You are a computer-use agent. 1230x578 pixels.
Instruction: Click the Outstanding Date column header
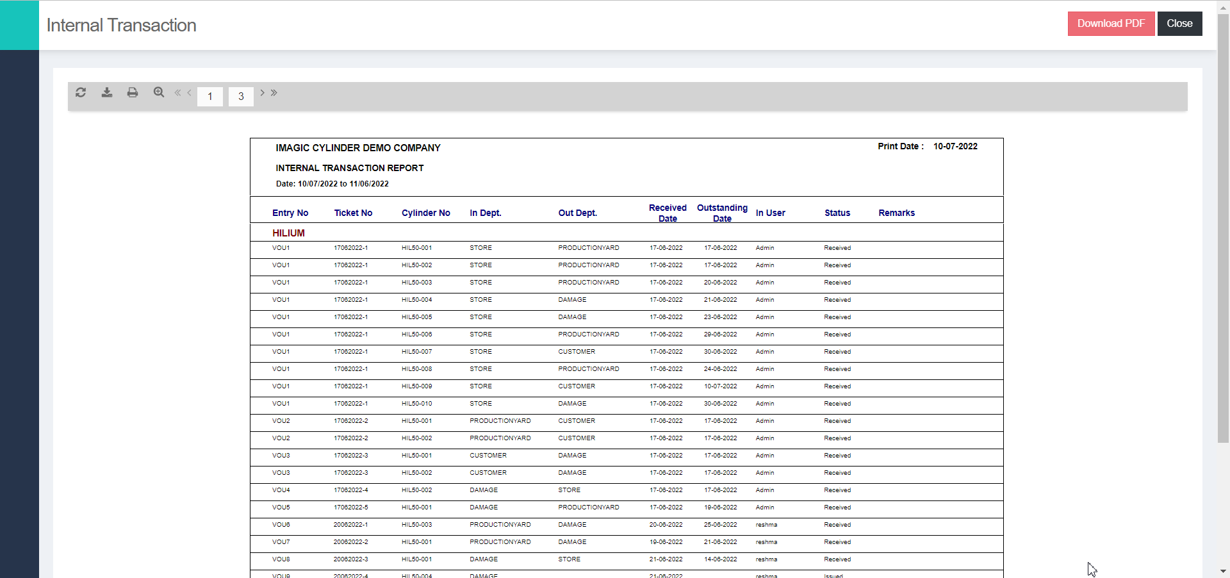pos(722,213)
